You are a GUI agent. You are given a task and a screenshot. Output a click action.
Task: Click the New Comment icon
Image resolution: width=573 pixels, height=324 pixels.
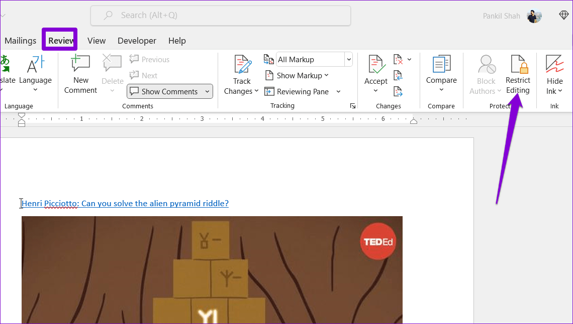(80, 65)
